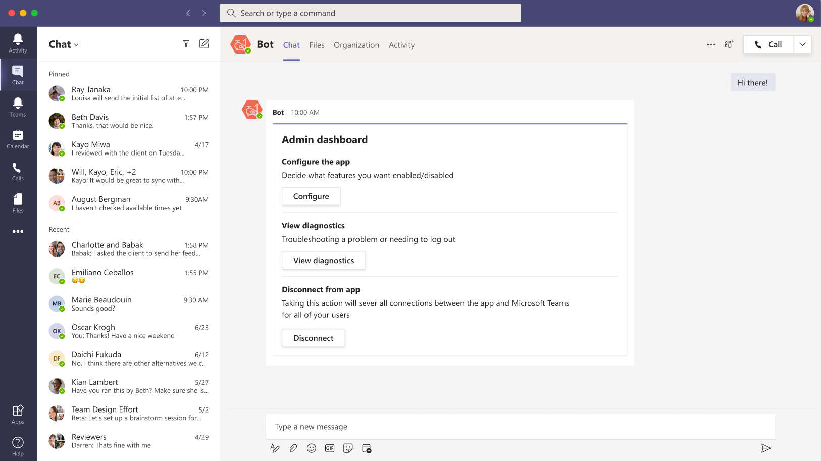This screenshot has height=461, width=821.
Task: Switch to the Files tab
Action: coord(317,45)
